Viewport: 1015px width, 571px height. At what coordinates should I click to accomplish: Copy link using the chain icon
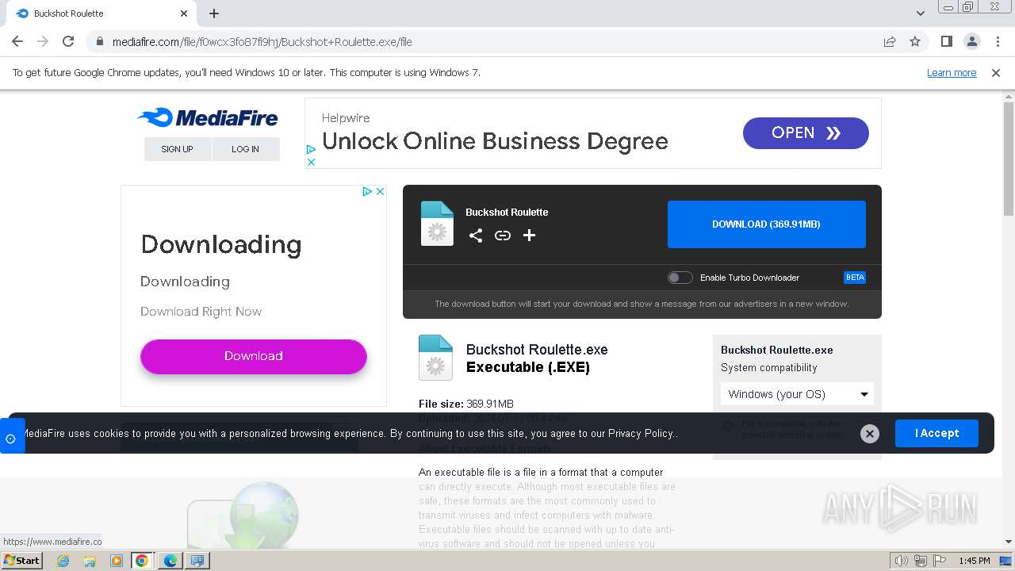pos(503,236)
